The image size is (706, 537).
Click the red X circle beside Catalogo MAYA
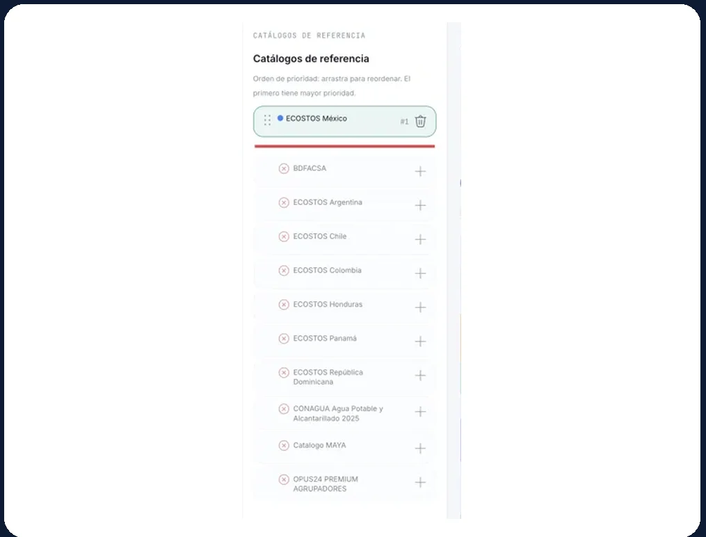284,446
